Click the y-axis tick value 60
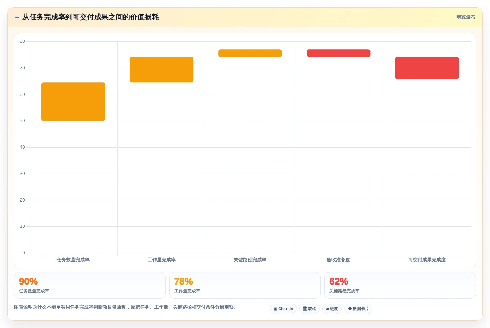 (22, 94)
